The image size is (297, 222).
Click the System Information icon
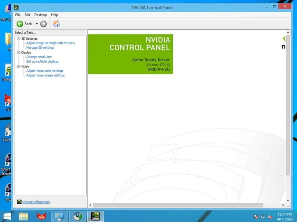pyautogui.click(x=19, y=202)
